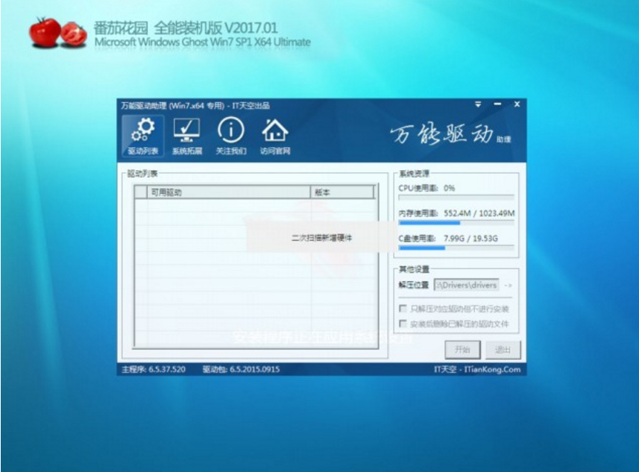
Task: Click the 内存使用率 progress bar
Action: coord(456,222)
